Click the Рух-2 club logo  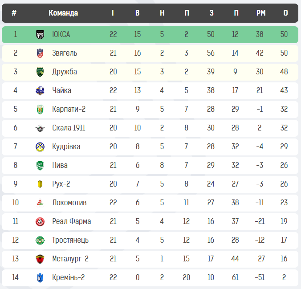40,184
